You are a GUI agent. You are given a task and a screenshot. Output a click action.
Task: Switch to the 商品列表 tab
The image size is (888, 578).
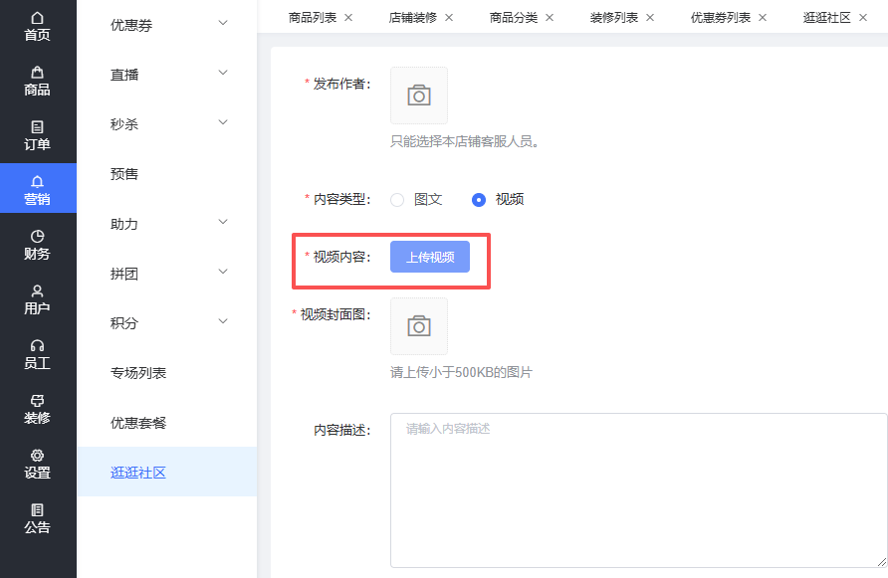(x=313, y=18)
